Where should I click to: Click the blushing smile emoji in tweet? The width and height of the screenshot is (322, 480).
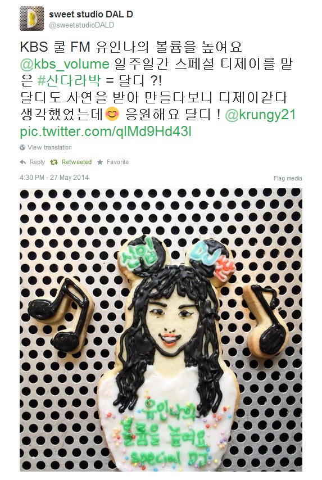pos(112,115)
